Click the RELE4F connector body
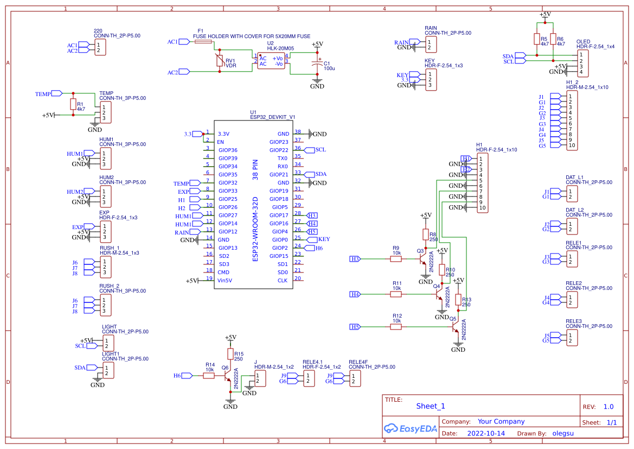This screenshot has width=634, height=449. pyautogui.click(x=355, y=378)
